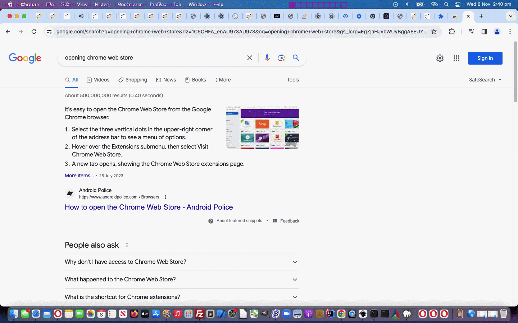The height and width of the screenshot is (323, 518).
Task: Click the Google logo
Action: point(25,58)
